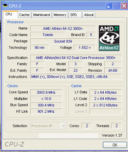This screenshot has width=128, height=152.
Task: Click the Core Speed value field
Action: click(x=46, y=92)
